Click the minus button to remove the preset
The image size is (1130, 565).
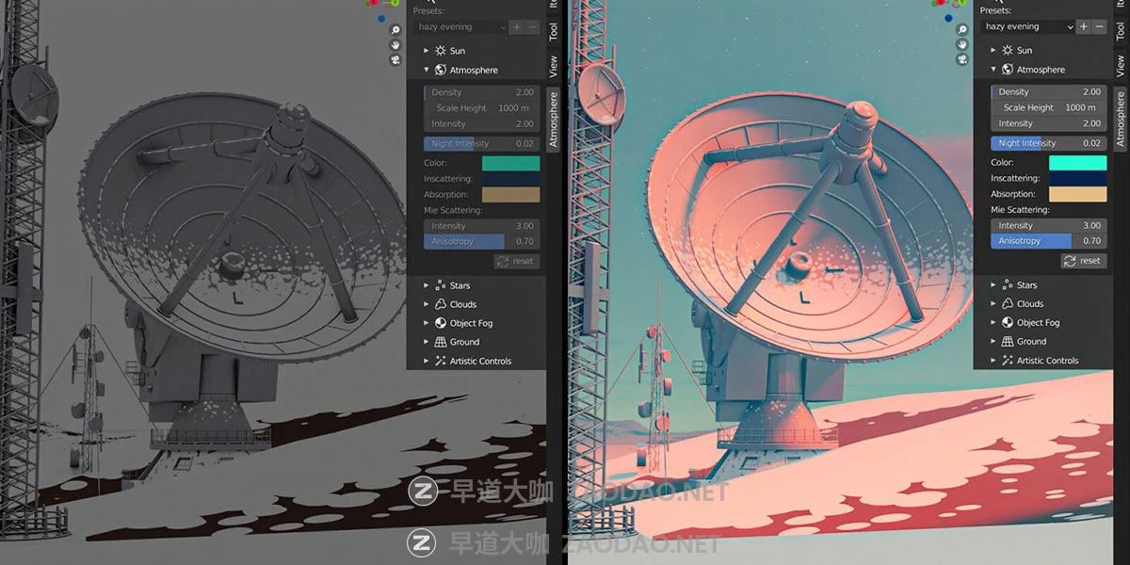[531, 26]
